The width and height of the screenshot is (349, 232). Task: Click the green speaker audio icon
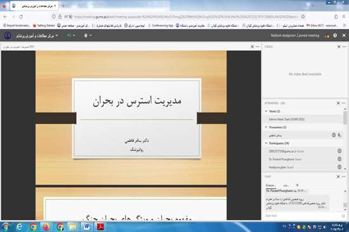click(69, 35)
